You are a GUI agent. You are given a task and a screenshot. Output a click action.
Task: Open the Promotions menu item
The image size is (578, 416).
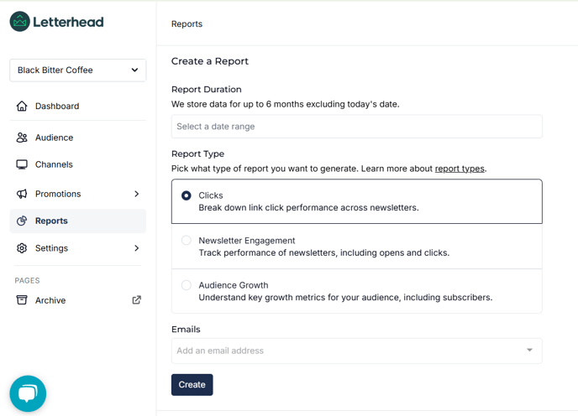(x=78, y=194)
